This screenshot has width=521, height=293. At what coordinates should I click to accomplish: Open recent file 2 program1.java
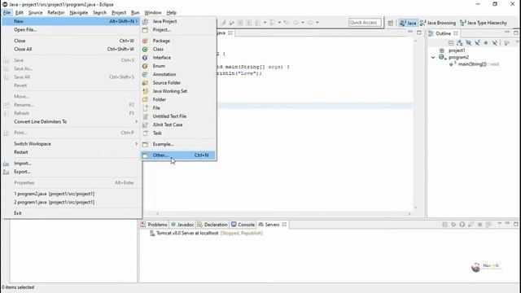coord(72,202)
